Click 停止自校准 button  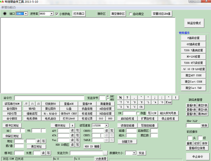coord(168,119)
